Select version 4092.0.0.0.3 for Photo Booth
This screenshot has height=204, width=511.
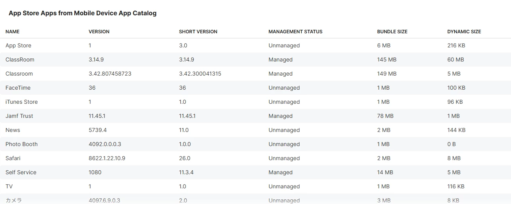105,144
